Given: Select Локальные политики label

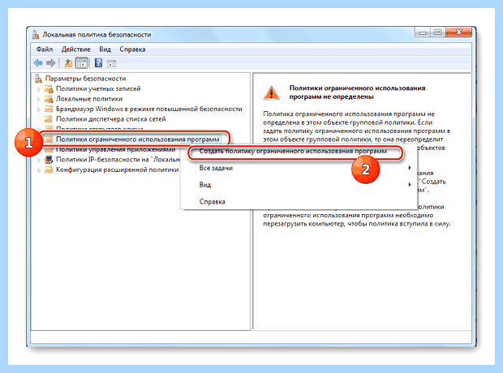Looking at the screenshot, I should 89,99.
